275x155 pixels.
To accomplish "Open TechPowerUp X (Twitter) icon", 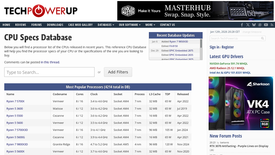I will [x=248, y=25].
